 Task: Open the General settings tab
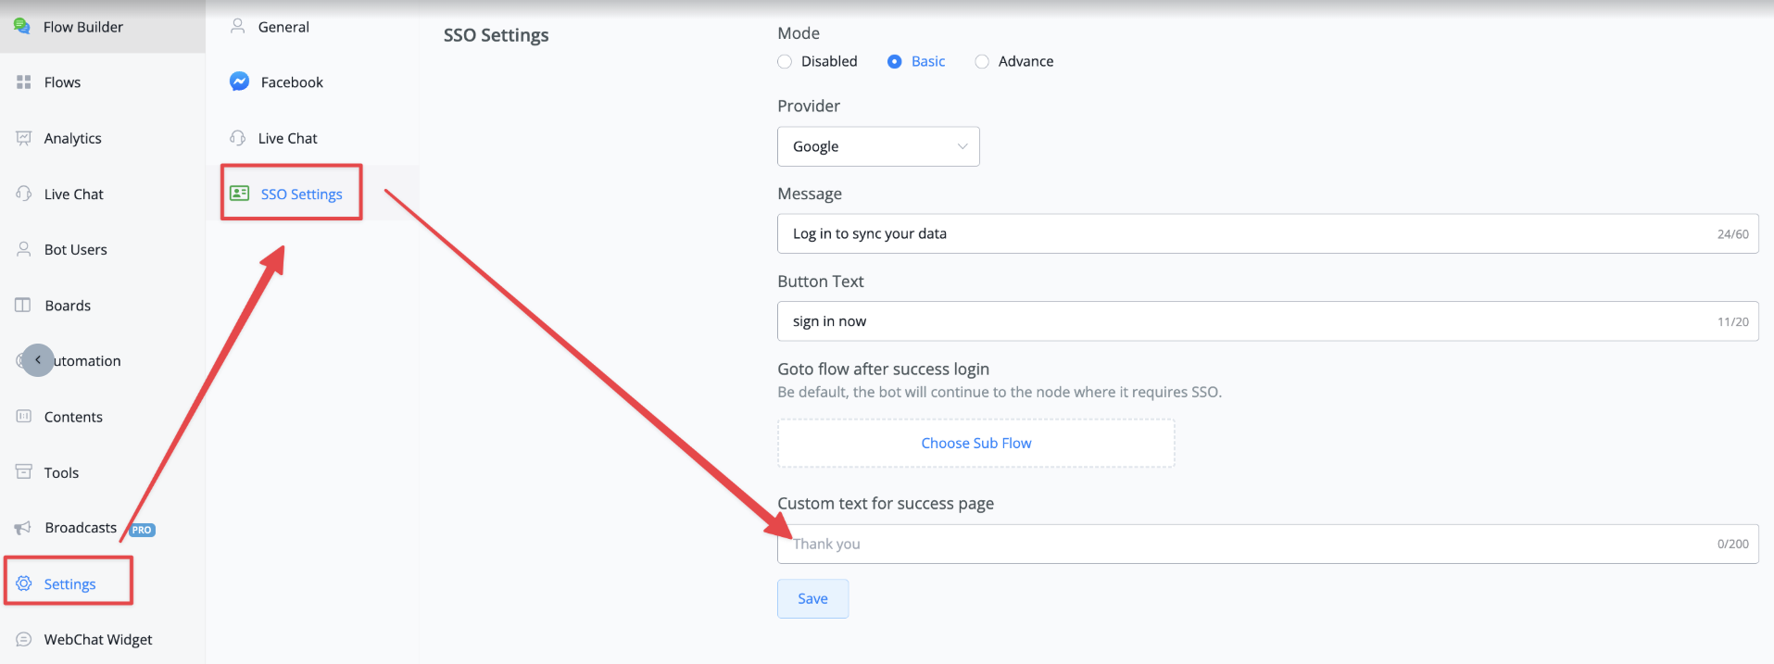click(x=283, y=27)
